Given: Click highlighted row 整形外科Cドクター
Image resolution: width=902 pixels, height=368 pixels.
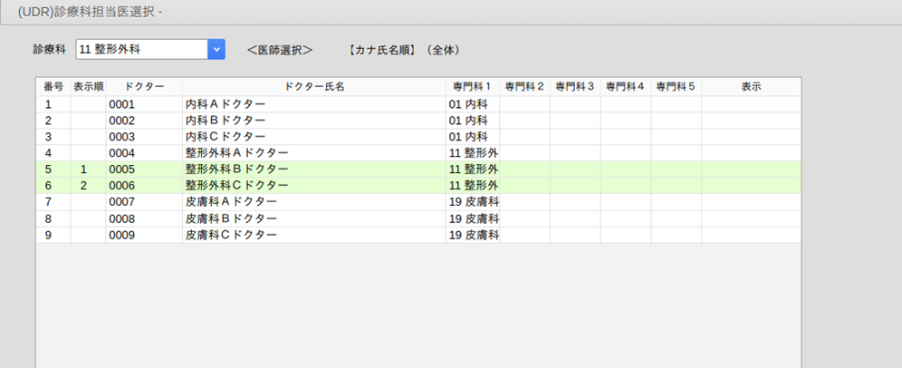Looking at the screenshot, I should click(418, 186).
